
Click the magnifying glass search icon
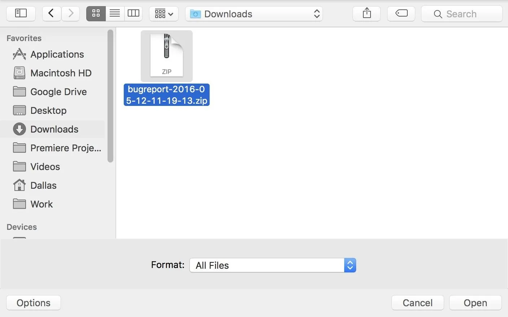point(438,14)
